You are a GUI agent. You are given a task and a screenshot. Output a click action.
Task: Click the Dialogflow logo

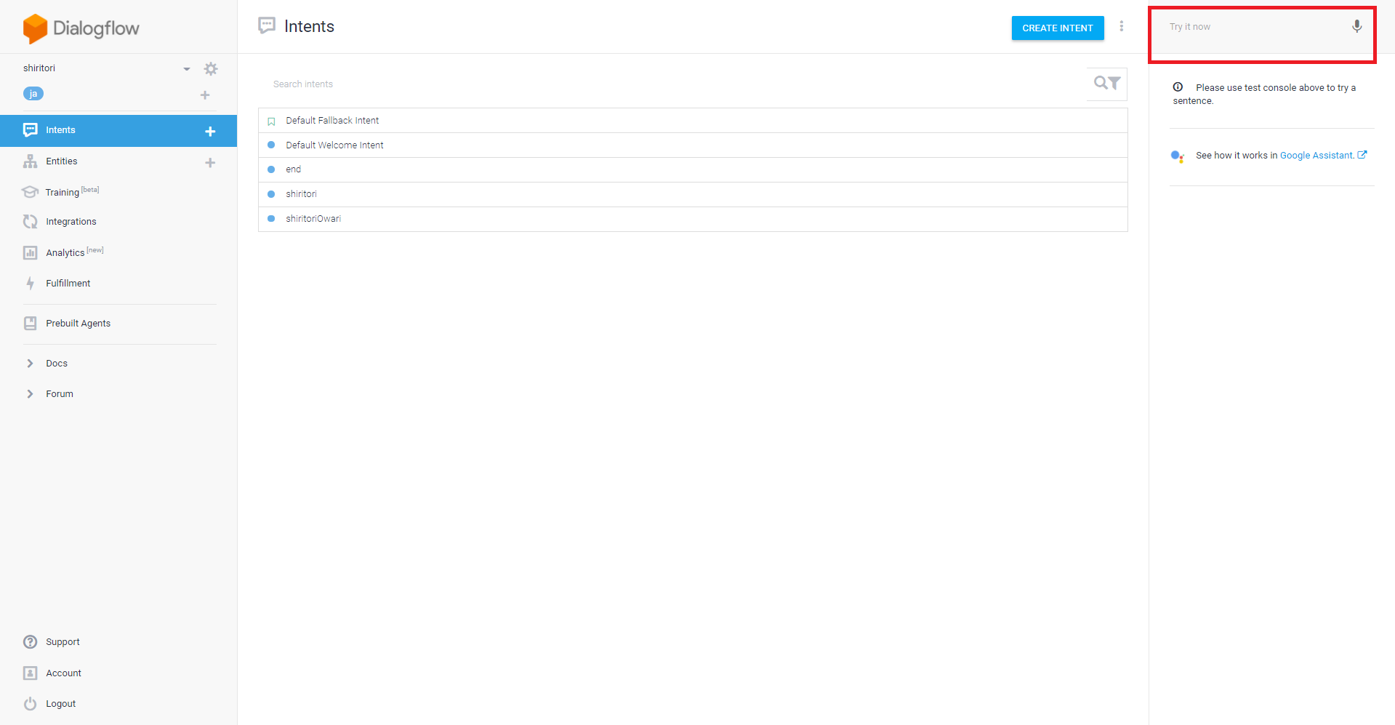(81, 28)
